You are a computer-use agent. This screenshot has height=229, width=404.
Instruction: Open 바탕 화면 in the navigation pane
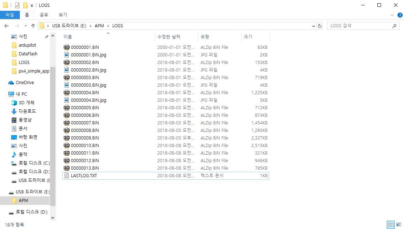[x=28, y=137]
